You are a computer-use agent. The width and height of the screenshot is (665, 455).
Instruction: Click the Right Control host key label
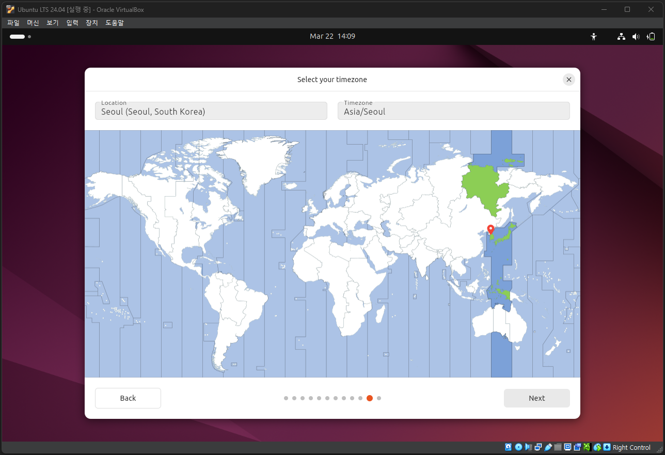[631, 448]
